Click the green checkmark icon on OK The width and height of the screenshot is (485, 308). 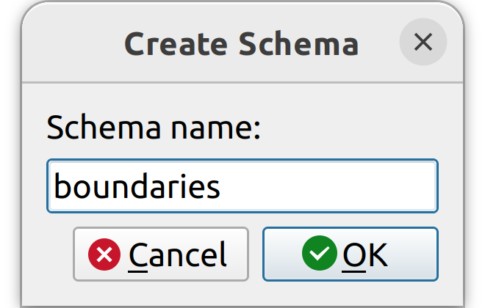pos(319,254)
